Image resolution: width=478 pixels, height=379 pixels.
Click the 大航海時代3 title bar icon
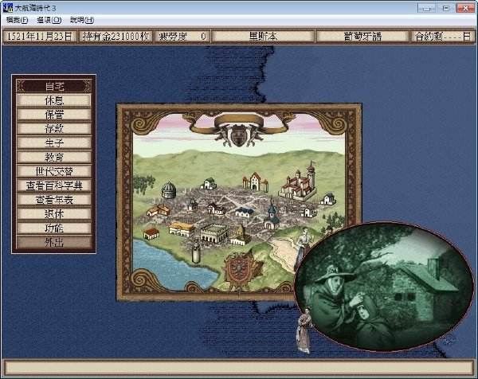point(8,8)
